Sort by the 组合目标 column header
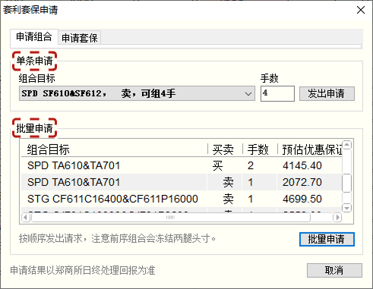The image size is (373, 289). coord(114,149)
